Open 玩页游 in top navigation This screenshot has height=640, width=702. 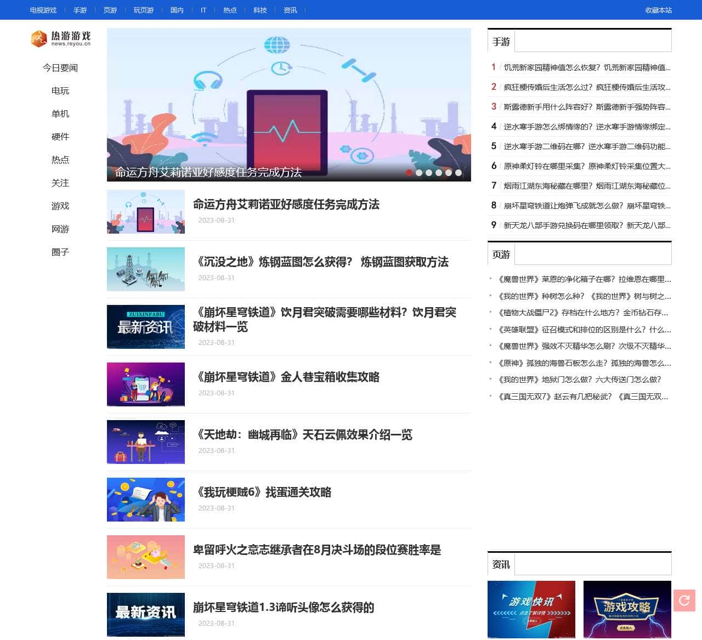tap(144, 10)
